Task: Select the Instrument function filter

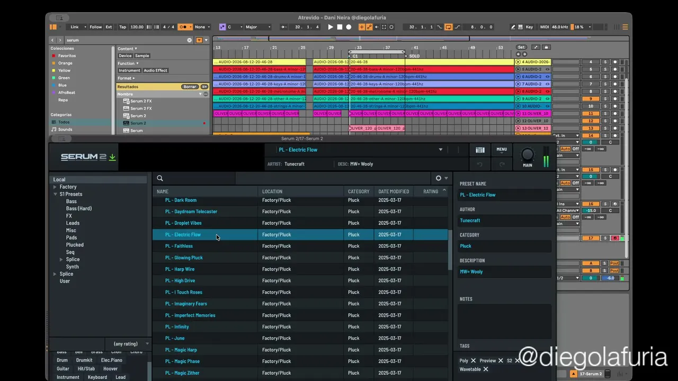Action: [129, 70]
